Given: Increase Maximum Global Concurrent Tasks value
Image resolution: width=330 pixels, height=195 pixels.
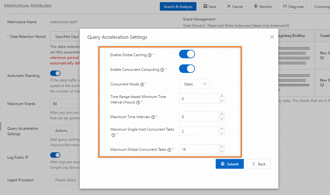Looking at the screenshot, I should pyautogui.click(x=222, y=147).
